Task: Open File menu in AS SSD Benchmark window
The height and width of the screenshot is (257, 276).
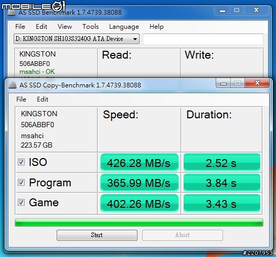Action: click(20, 27)
